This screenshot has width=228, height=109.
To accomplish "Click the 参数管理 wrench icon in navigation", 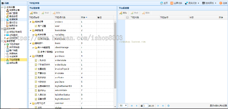I will (x=5, y=41).
